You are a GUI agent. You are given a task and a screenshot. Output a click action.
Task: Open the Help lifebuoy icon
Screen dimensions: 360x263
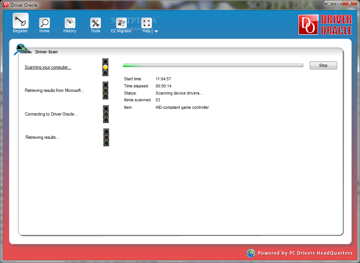click(147, 23)
